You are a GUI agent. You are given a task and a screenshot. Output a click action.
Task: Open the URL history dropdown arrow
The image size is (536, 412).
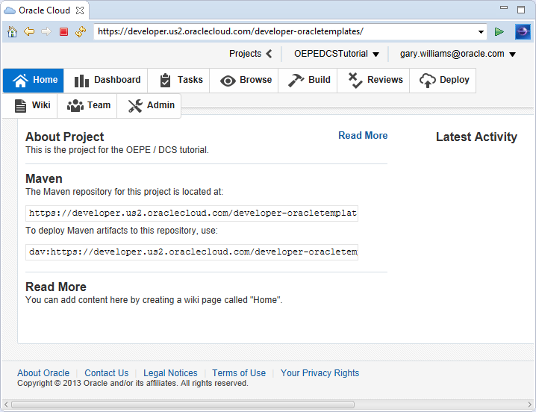click(481, 32)
